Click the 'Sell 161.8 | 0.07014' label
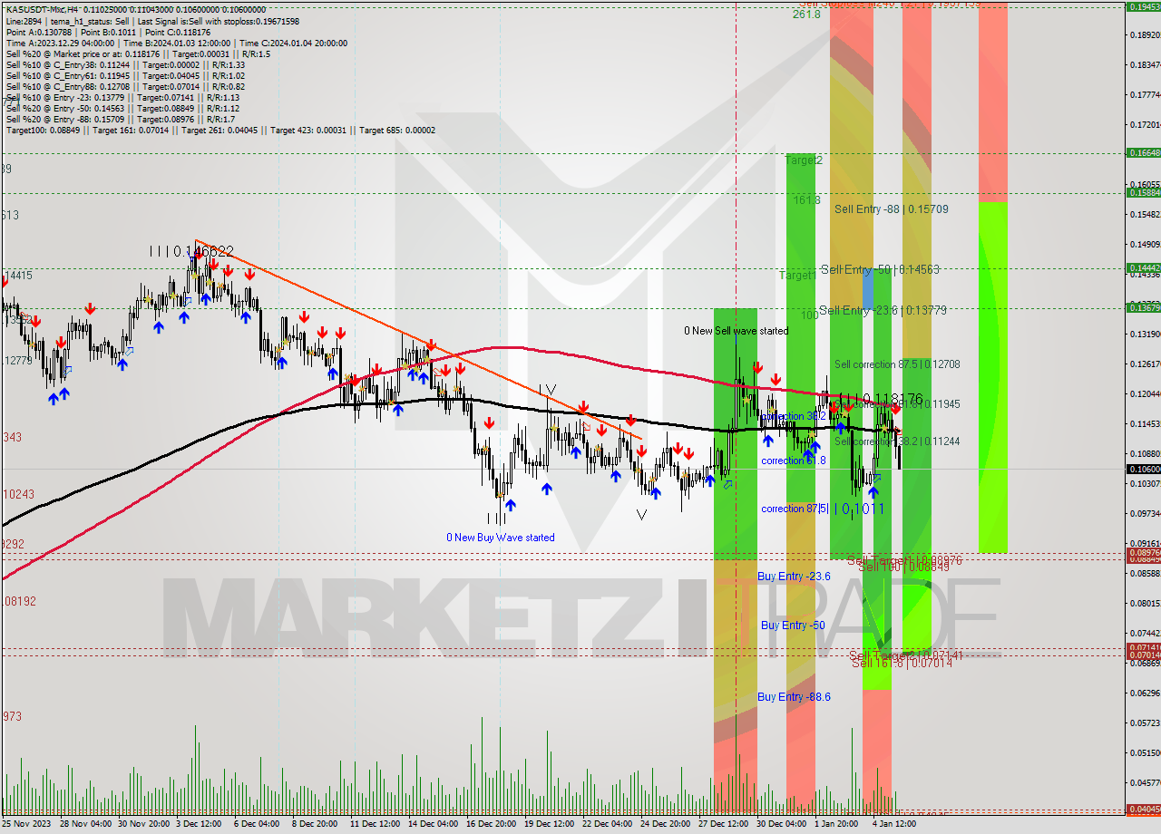Image resolution: width=1161 pixels, height=834 pixels. click(902, 663)
